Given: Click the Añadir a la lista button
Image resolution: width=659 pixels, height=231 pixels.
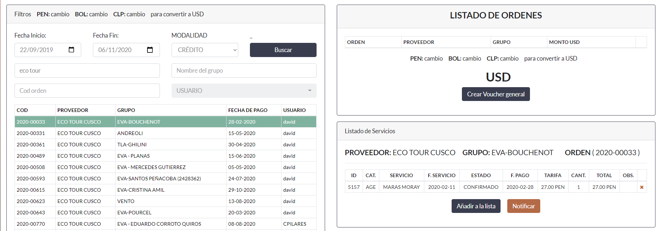Looking at the screenshot, I should click(x=476, y=206).
